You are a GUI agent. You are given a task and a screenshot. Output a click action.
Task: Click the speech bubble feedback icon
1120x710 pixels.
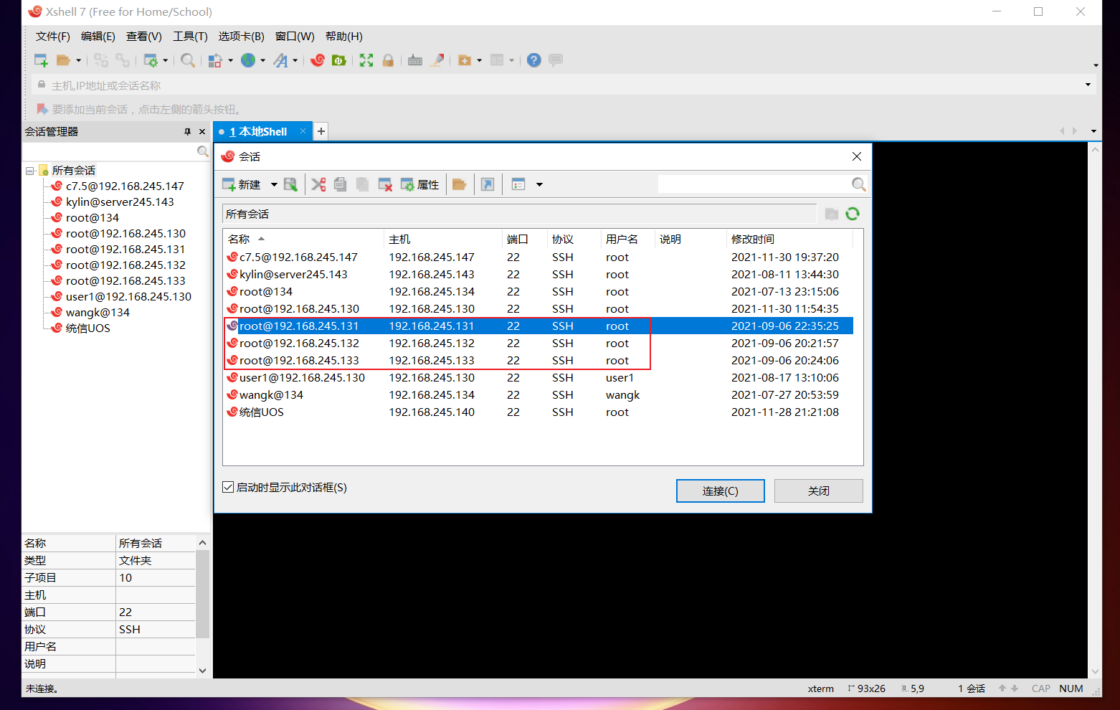click(x=556, y=60)
